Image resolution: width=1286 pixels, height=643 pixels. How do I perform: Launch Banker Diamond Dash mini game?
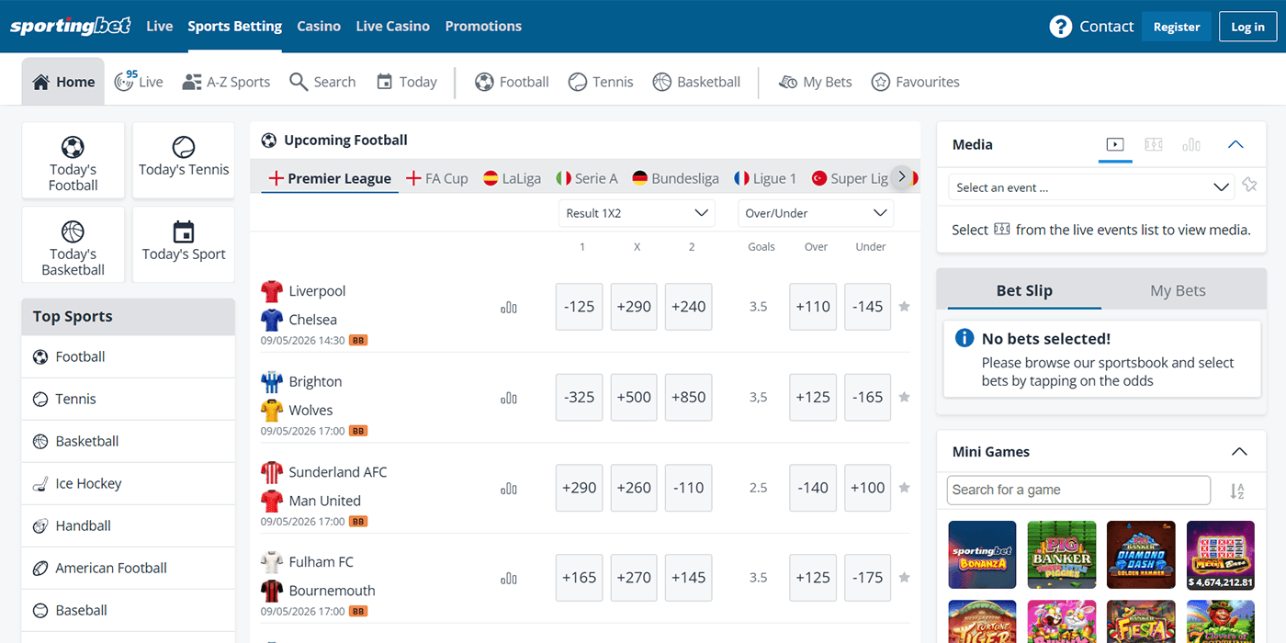(1141, 555)
